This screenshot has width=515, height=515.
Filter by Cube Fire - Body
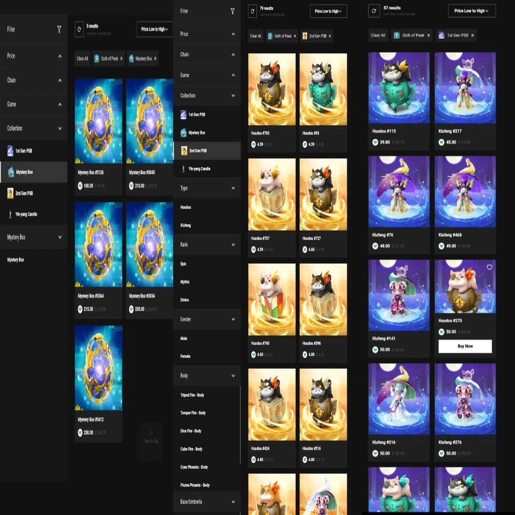192,449
